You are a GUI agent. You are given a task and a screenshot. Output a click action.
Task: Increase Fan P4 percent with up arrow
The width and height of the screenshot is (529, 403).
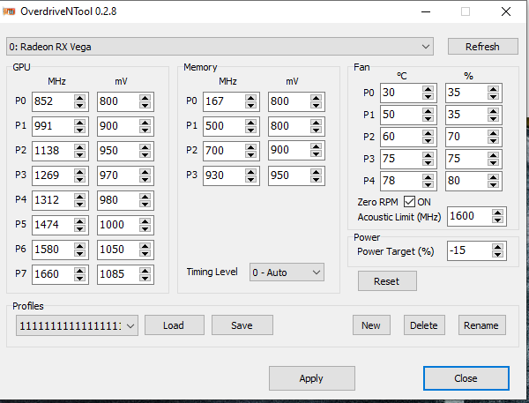[493, 177]
